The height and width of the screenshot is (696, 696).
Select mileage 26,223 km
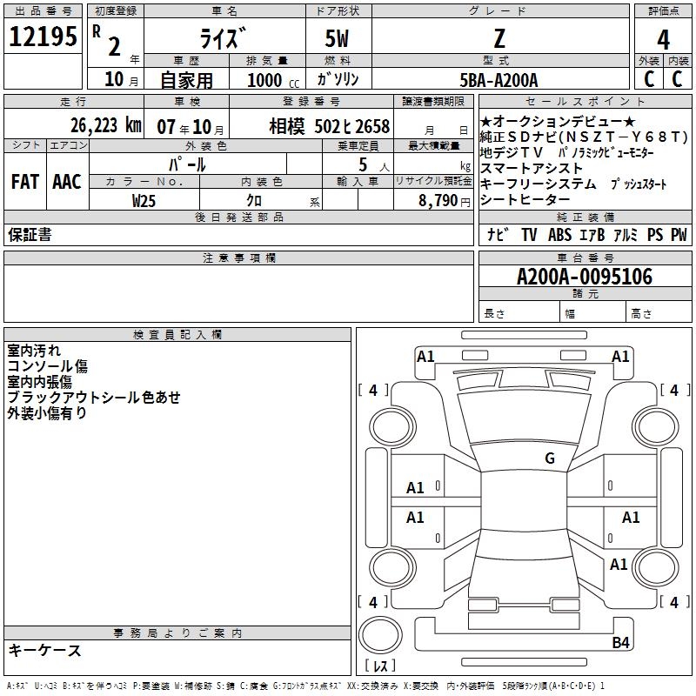106,125
